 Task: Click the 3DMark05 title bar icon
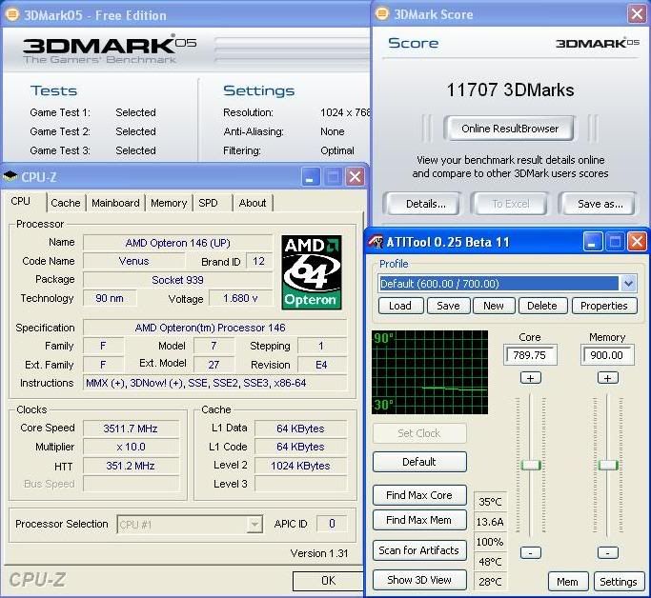(12, 14)
